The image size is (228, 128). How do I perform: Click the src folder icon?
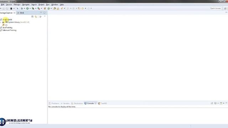[3, 25]
